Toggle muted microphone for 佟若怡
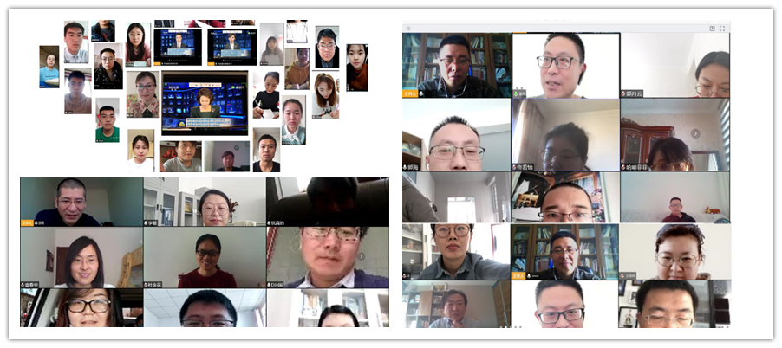The height and width of the screenshot is (348, 782). pyautogui.click(x=515, y=166)
